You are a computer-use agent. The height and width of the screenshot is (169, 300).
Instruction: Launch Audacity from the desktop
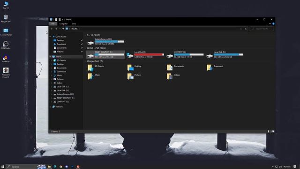point(6,59)
